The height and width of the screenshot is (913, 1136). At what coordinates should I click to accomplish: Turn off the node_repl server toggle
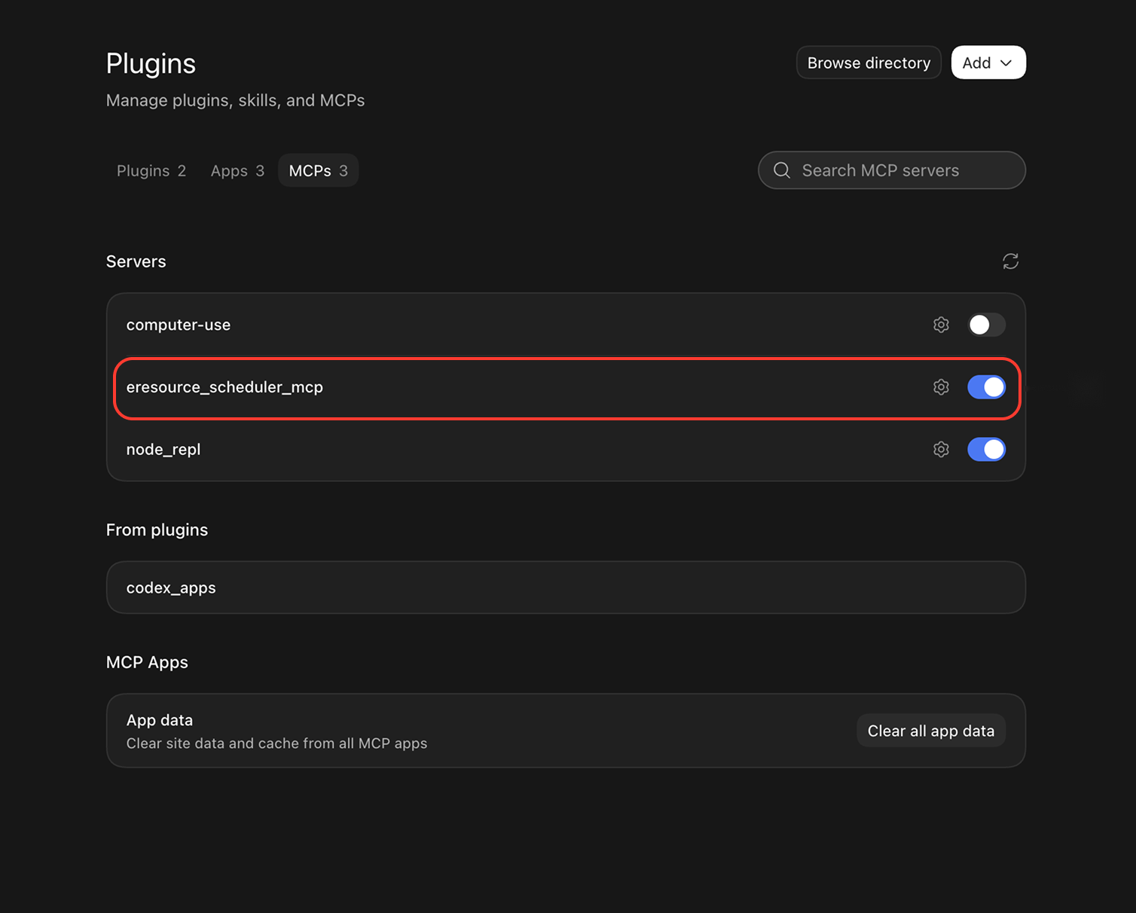(986, 450)
